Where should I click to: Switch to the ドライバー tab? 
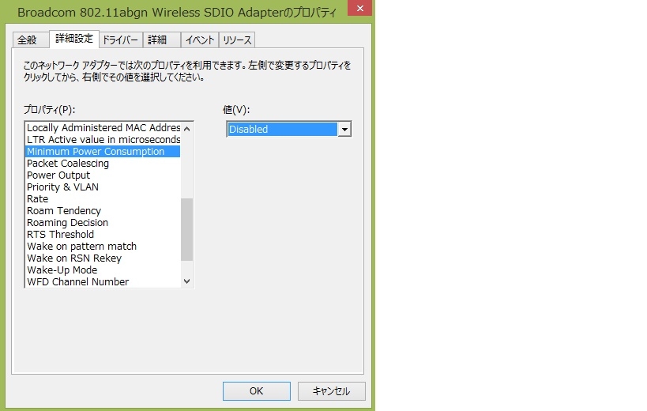120,40
